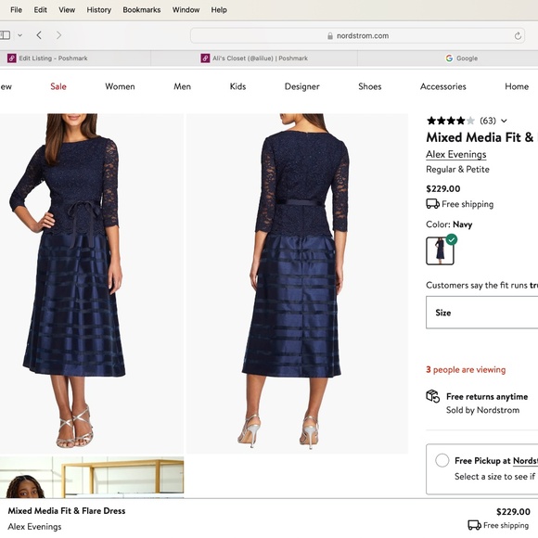Screen dimensions: 538x538
Task: Open the Shoes category
Action: click(370, 86)
